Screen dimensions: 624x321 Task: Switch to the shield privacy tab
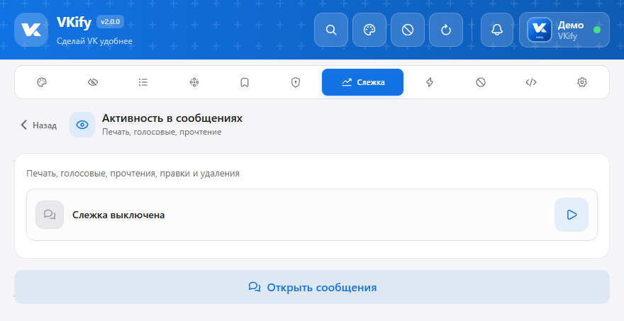tap(296, 82)
